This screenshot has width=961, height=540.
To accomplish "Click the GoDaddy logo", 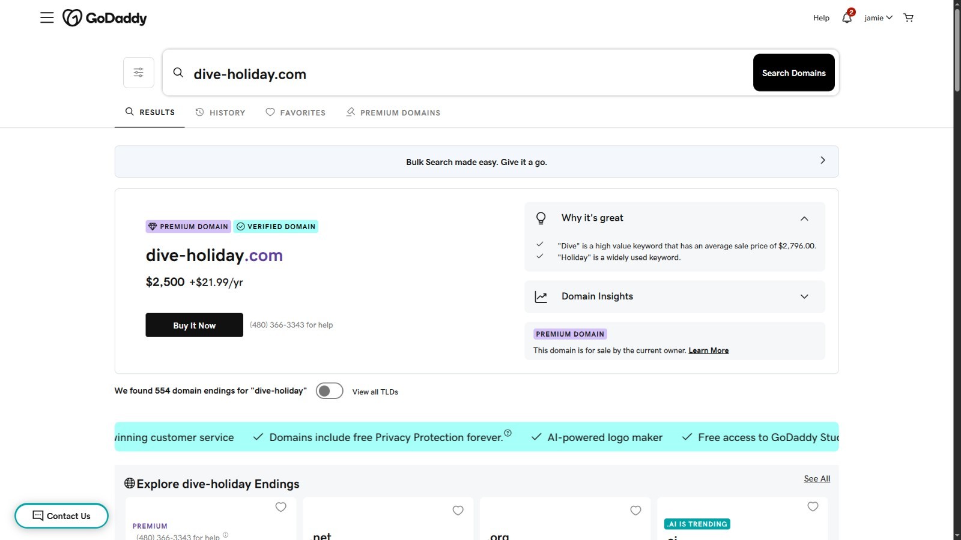I will coord(105,18).
